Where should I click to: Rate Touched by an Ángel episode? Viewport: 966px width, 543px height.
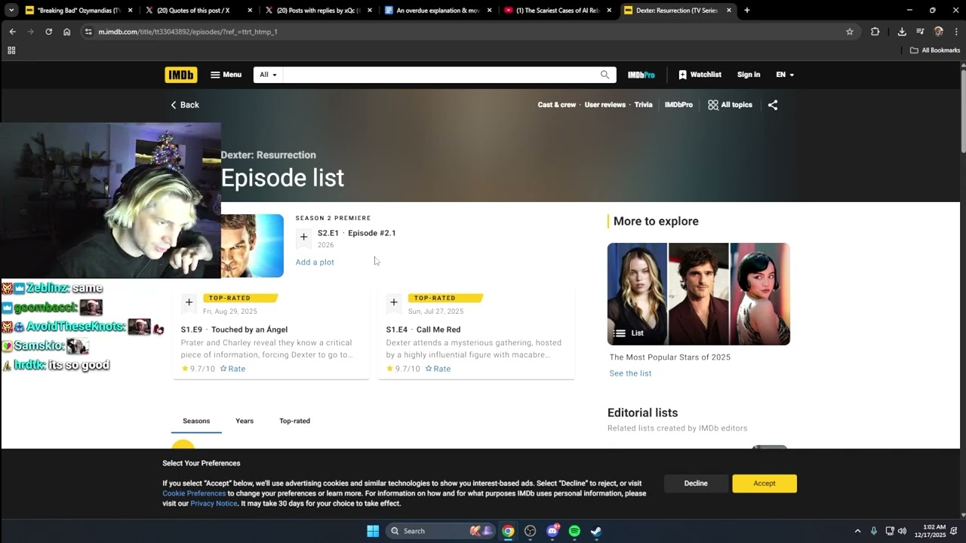coord(232,369)
